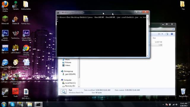Select the cmd.exe taskbar button
190x107 pixels.
pos(38,104)
